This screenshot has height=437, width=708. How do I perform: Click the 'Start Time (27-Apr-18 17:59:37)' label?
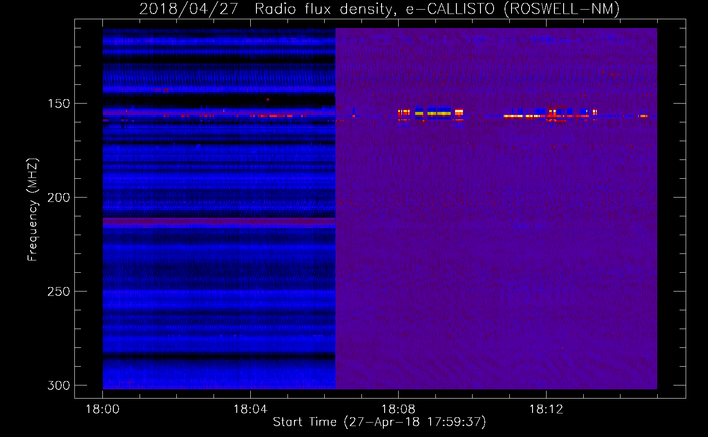379,422
